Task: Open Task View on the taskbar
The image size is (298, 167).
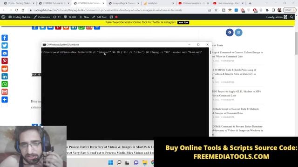Action: point(127,162)
